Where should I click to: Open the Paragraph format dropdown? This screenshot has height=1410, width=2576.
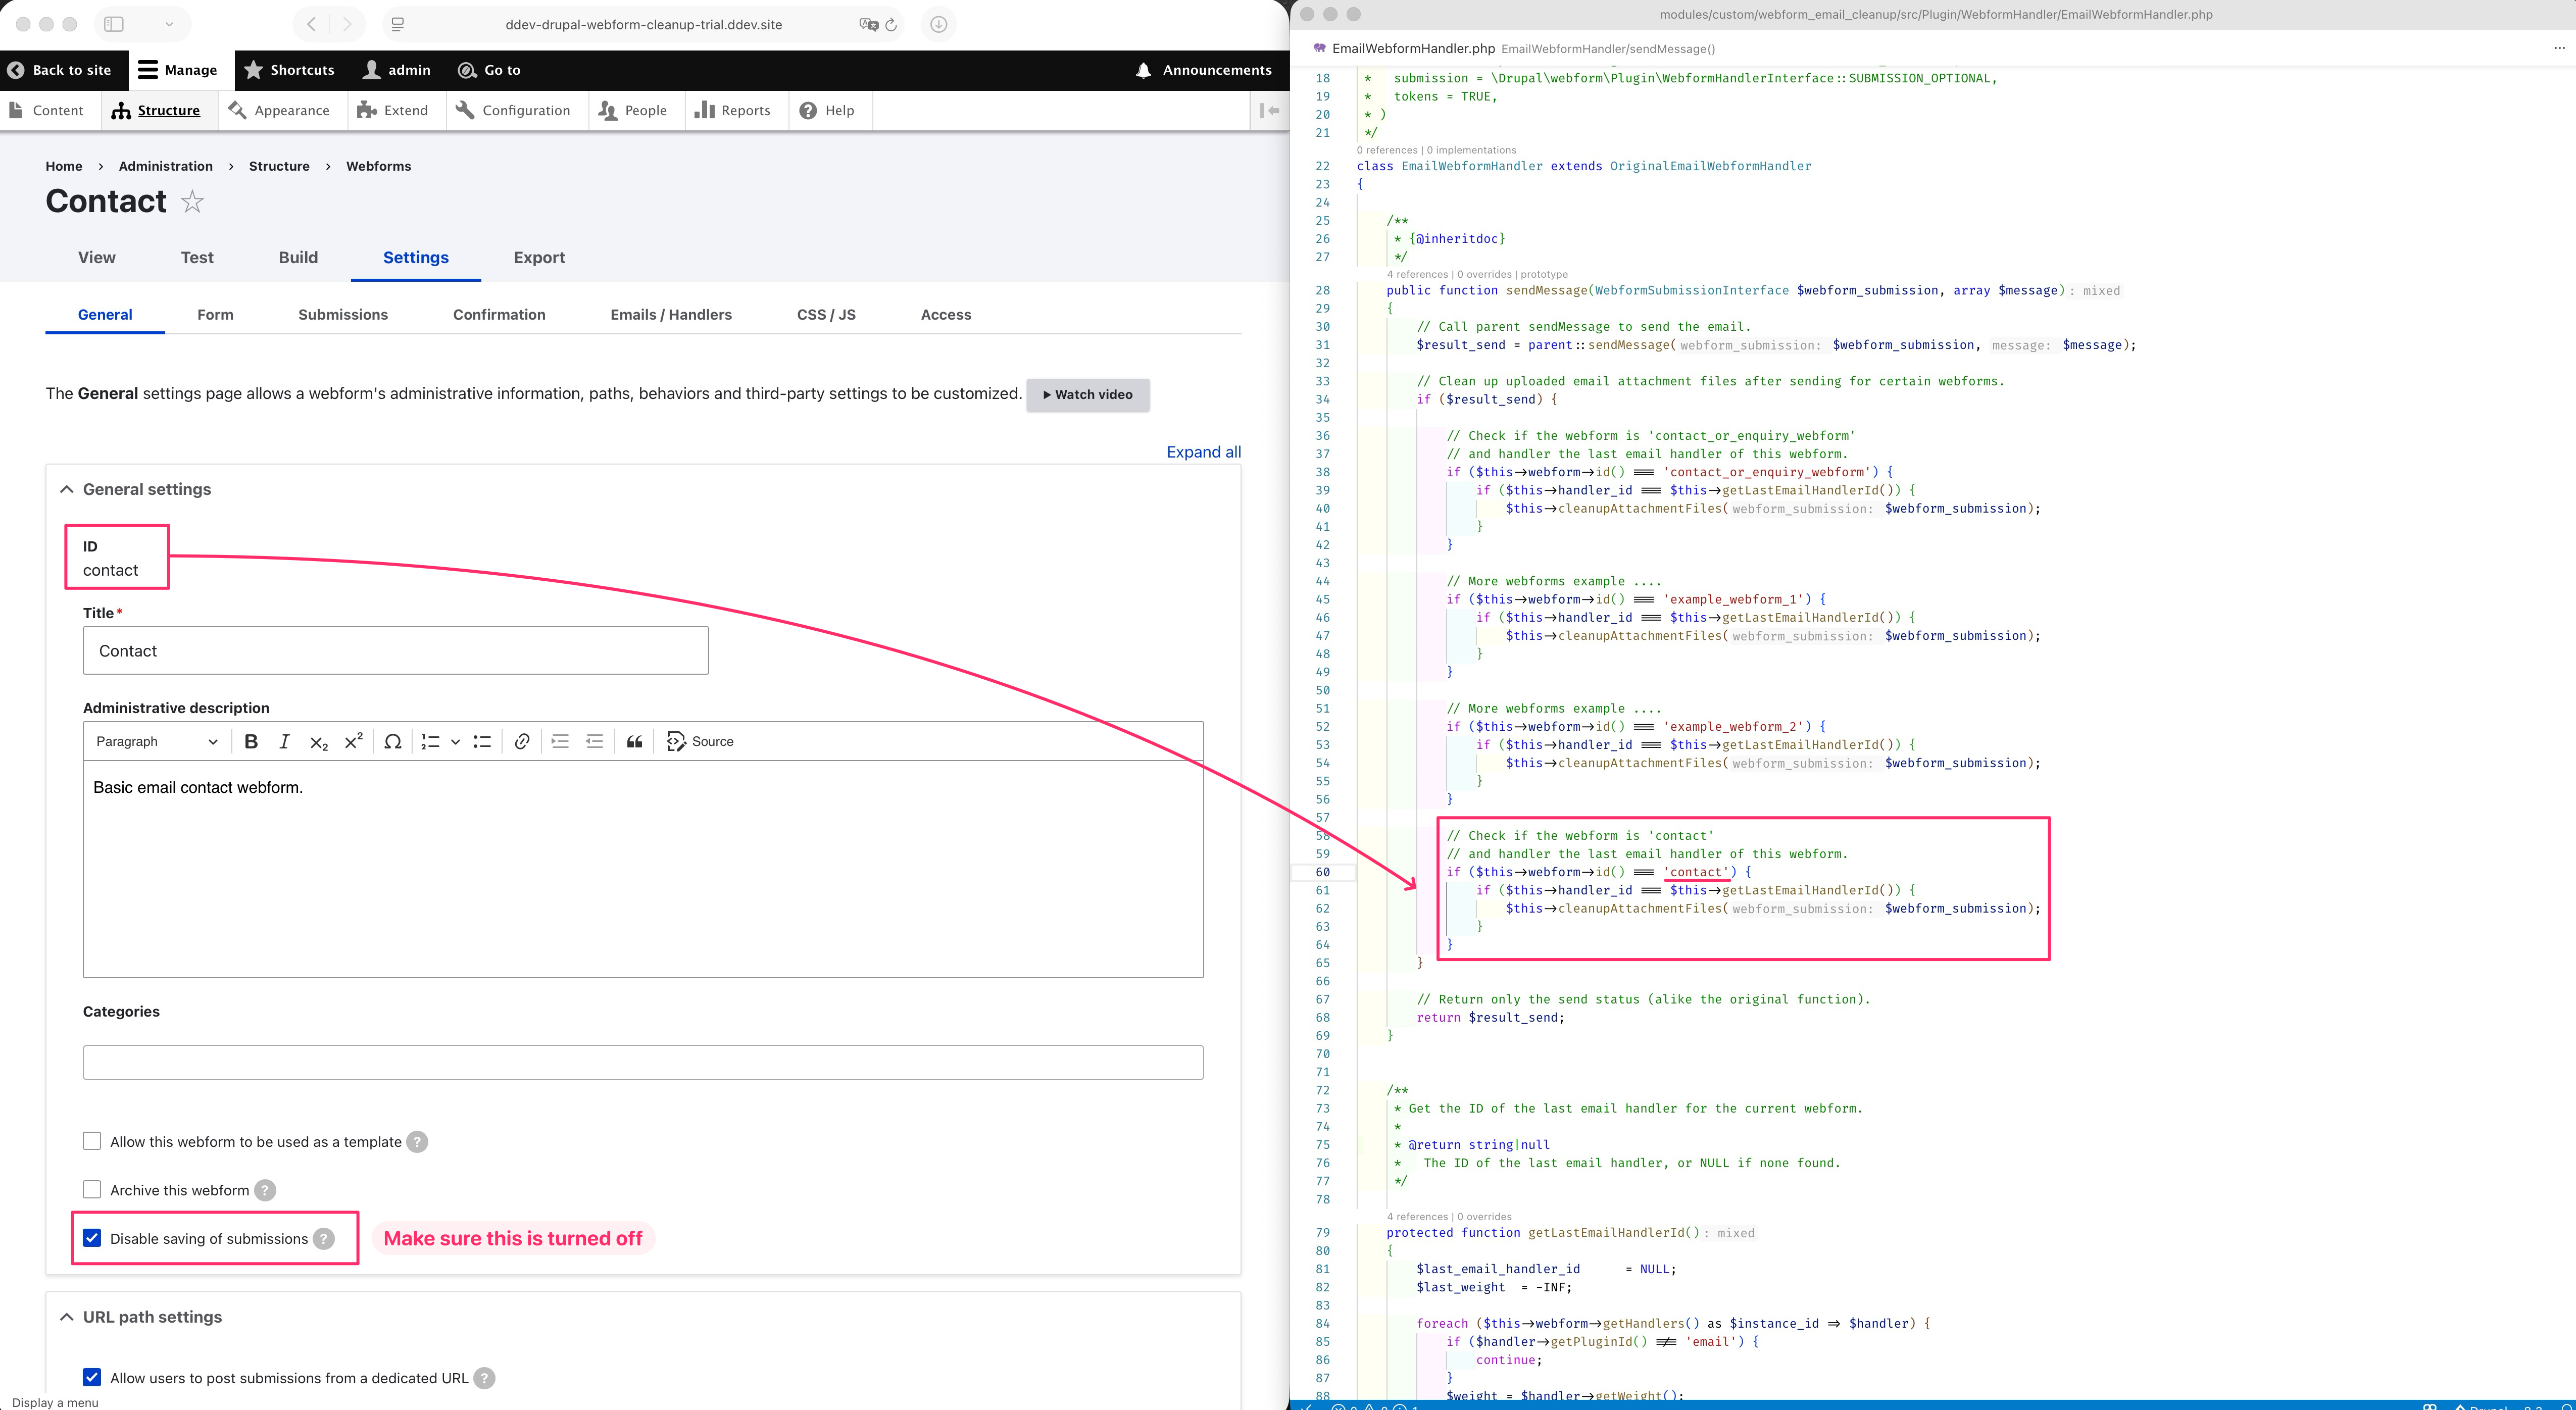156,741
